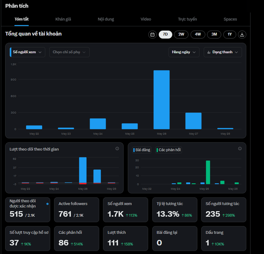Click the 514% increase indicator
Screen dimensions: 264x254
[x=77, y=244]
